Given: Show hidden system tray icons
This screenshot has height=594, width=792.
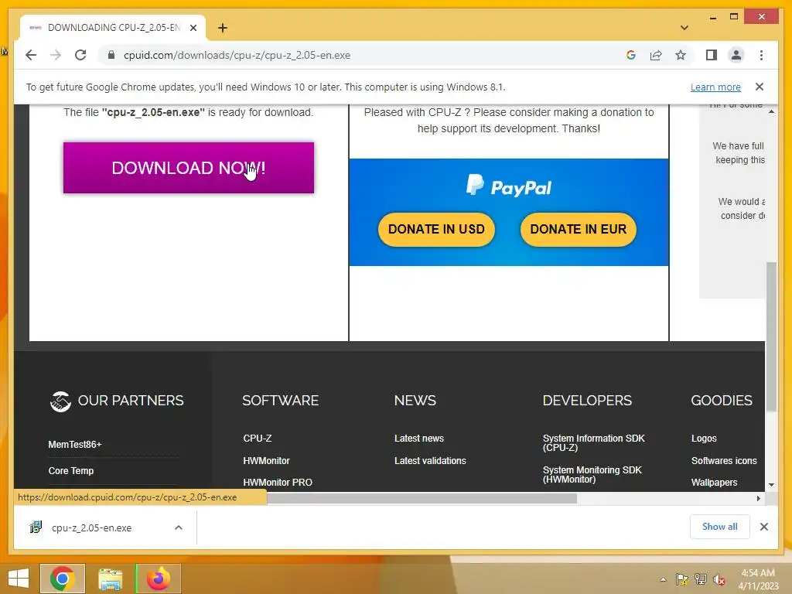Looking at the screenshot, I should (x=663, y=579).
